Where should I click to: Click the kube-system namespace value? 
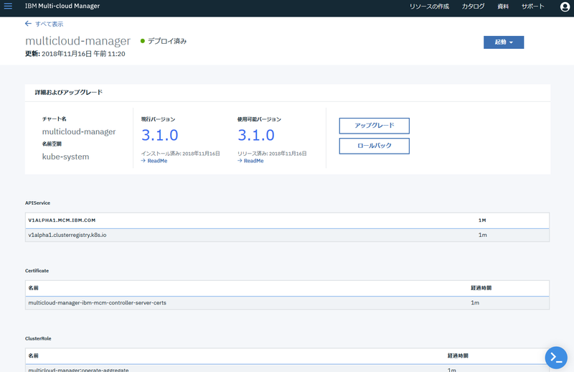(x=65, y=157)
